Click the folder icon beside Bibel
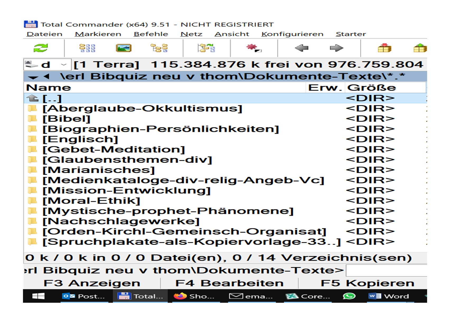This screenshot has height=327, width=463. (32, 118)
